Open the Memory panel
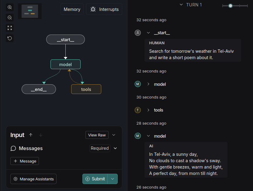This screenshot has height=191, width=253. (x=72, y=9)
